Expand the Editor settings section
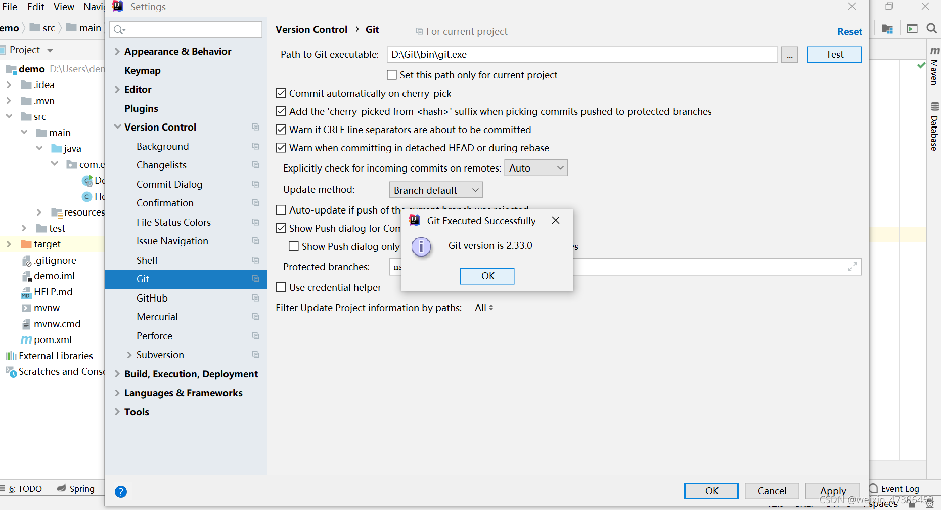Viewport: 941px width, 510px height. pos(117,89)
